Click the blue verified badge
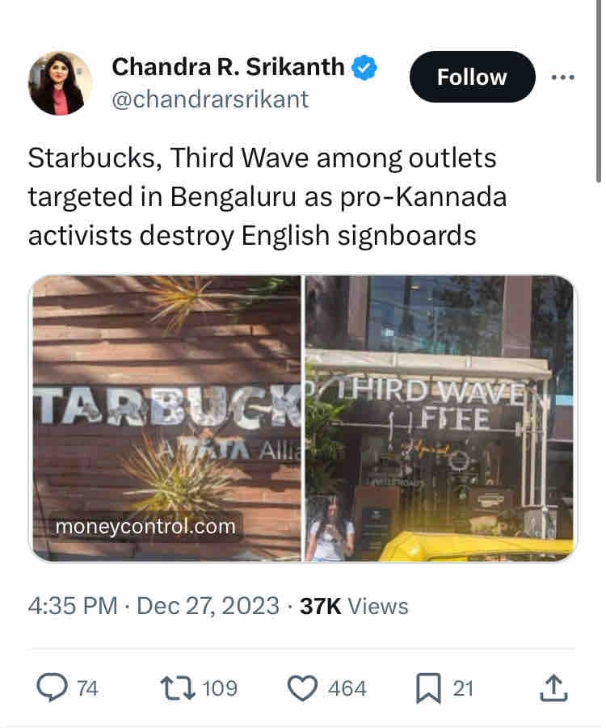Viewport: 606px width, 728px height. pos(364,67)
